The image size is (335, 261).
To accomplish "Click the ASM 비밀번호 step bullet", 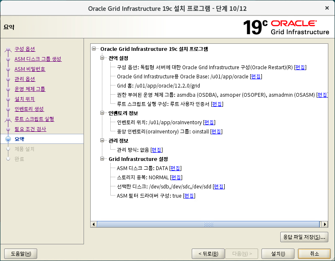I will click(x=8, y=69).
